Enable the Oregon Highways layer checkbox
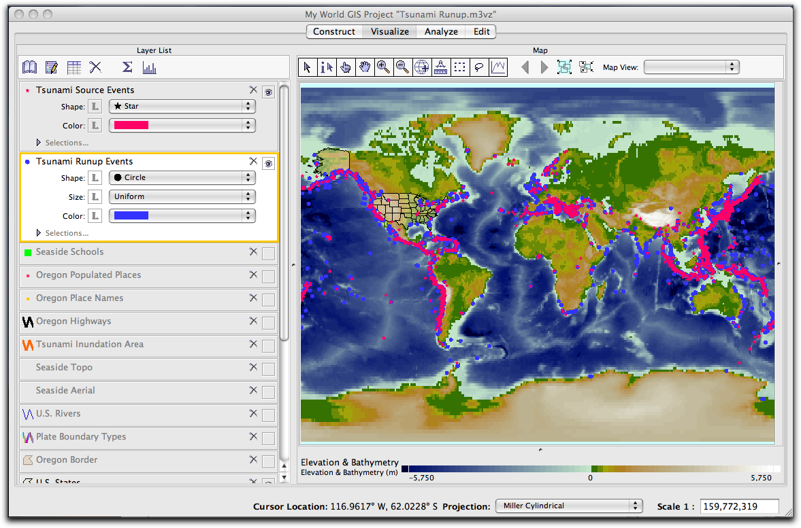This screenshot has width=801, height=528. 268,323
